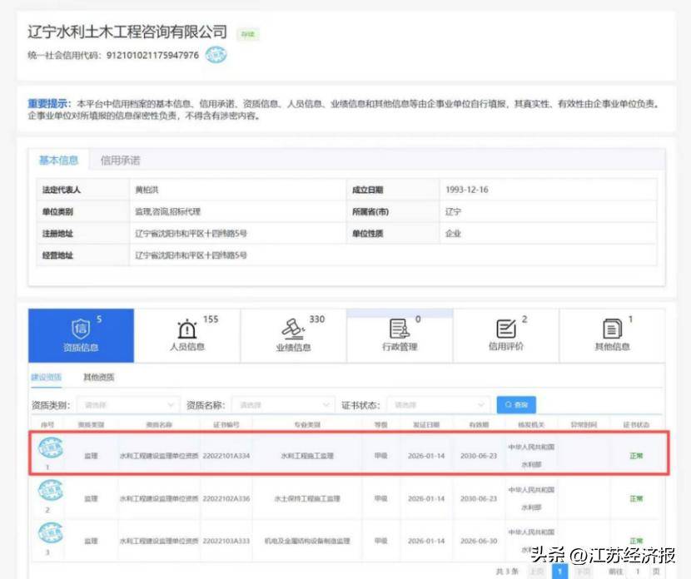Click the 证书状态 column header
Image resolution: width=691 pixels, height=579 pixels.
pyautogui.click(x=636, y=425)
